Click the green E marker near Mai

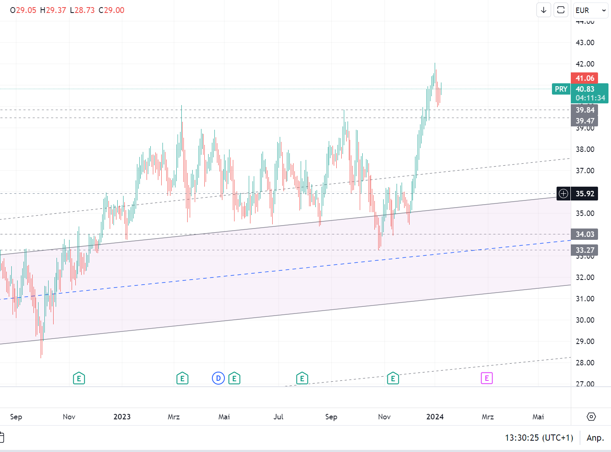[234, 378]
